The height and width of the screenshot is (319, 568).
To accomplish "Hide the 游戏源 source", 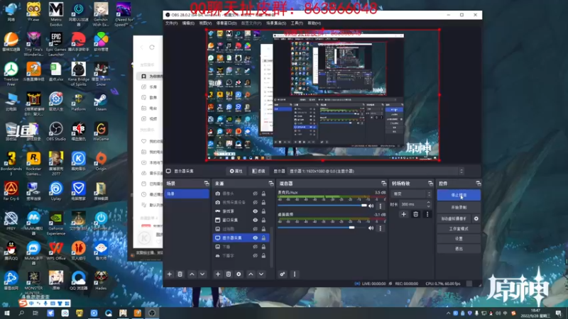I will (x=256, y=211).
